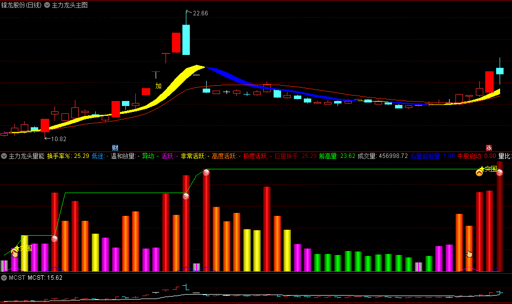Click the 涨 marker under chart
The width and height of the screenshot is (512, 304).
click(489, 148)
